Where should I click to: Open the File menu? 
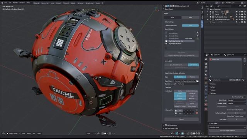tap(5, 3)
